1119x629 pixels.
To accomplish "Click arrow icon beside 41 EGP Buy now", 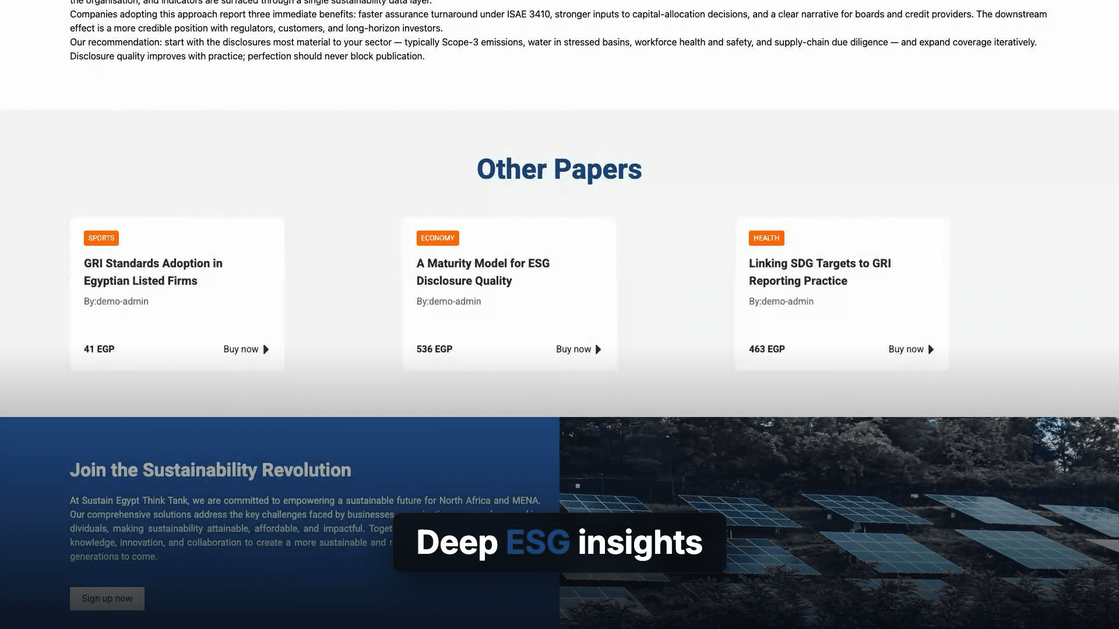I will [x=266, y=349].
